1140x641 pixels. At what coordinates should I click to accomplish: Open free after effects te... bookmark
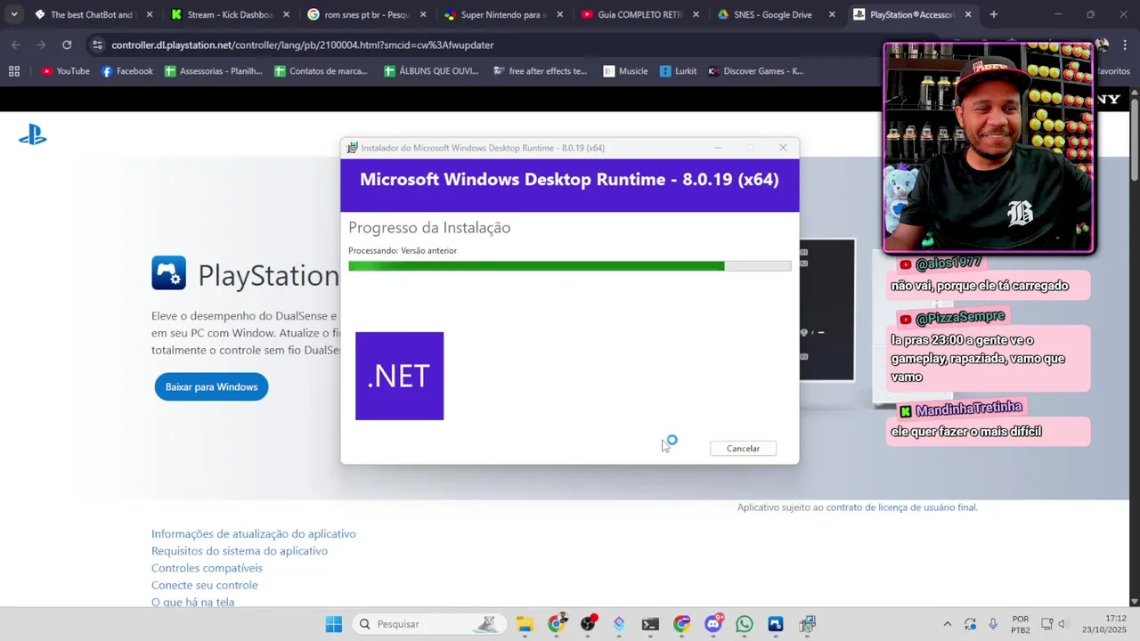[x=540, y=71]
